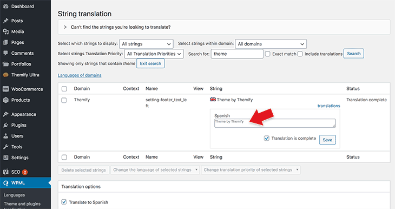The width and height of the screenshot is (395, 209).
Task: Click the WPML logo icon in sidebar
Action: 5,183
